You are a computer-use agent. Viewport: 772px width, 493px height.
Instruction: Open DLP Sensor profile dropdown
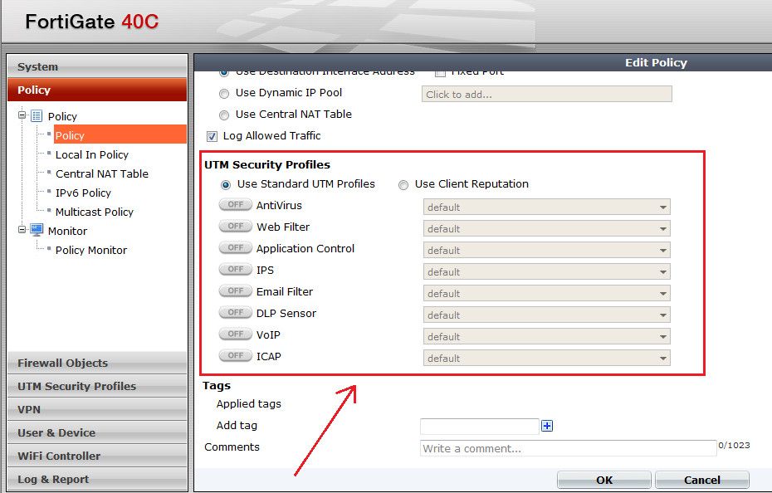(x=546, y=315)
